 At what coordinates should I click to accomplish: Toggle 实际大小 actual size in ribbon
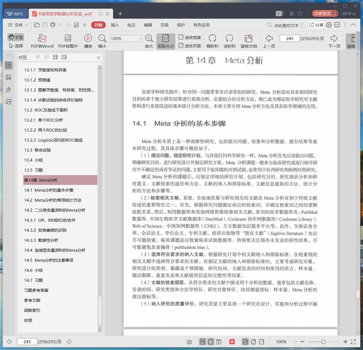166,41
